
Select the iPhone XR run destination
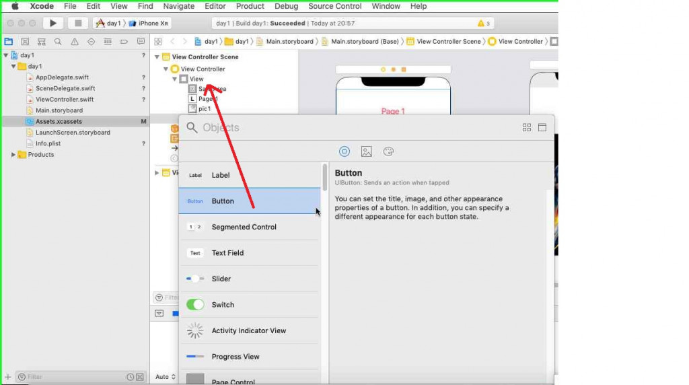click(148, 24)
